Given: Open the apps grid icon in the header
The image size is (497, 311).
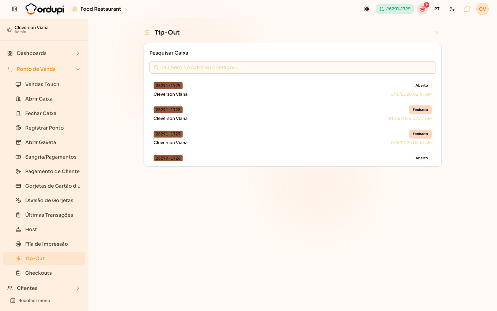Looking at the screenshot, I should pos(367,9).
